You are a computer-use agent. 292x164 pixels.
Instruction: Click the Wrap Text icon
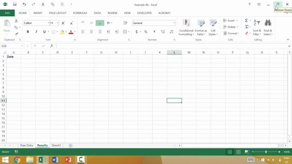[x=125, y=23]
